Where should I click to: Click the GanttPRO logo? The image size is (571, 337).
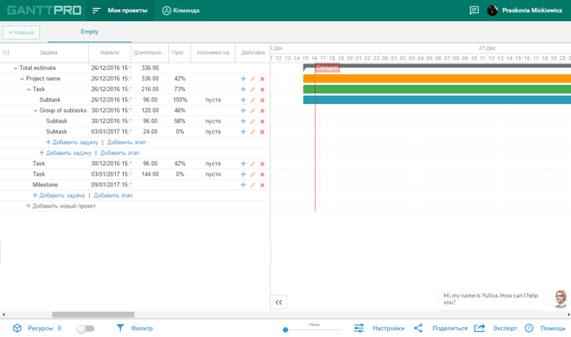(x=44, y=11)
